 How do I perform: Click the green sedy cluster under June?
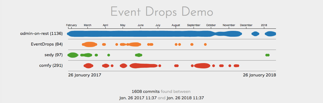[x=139, y=55]
